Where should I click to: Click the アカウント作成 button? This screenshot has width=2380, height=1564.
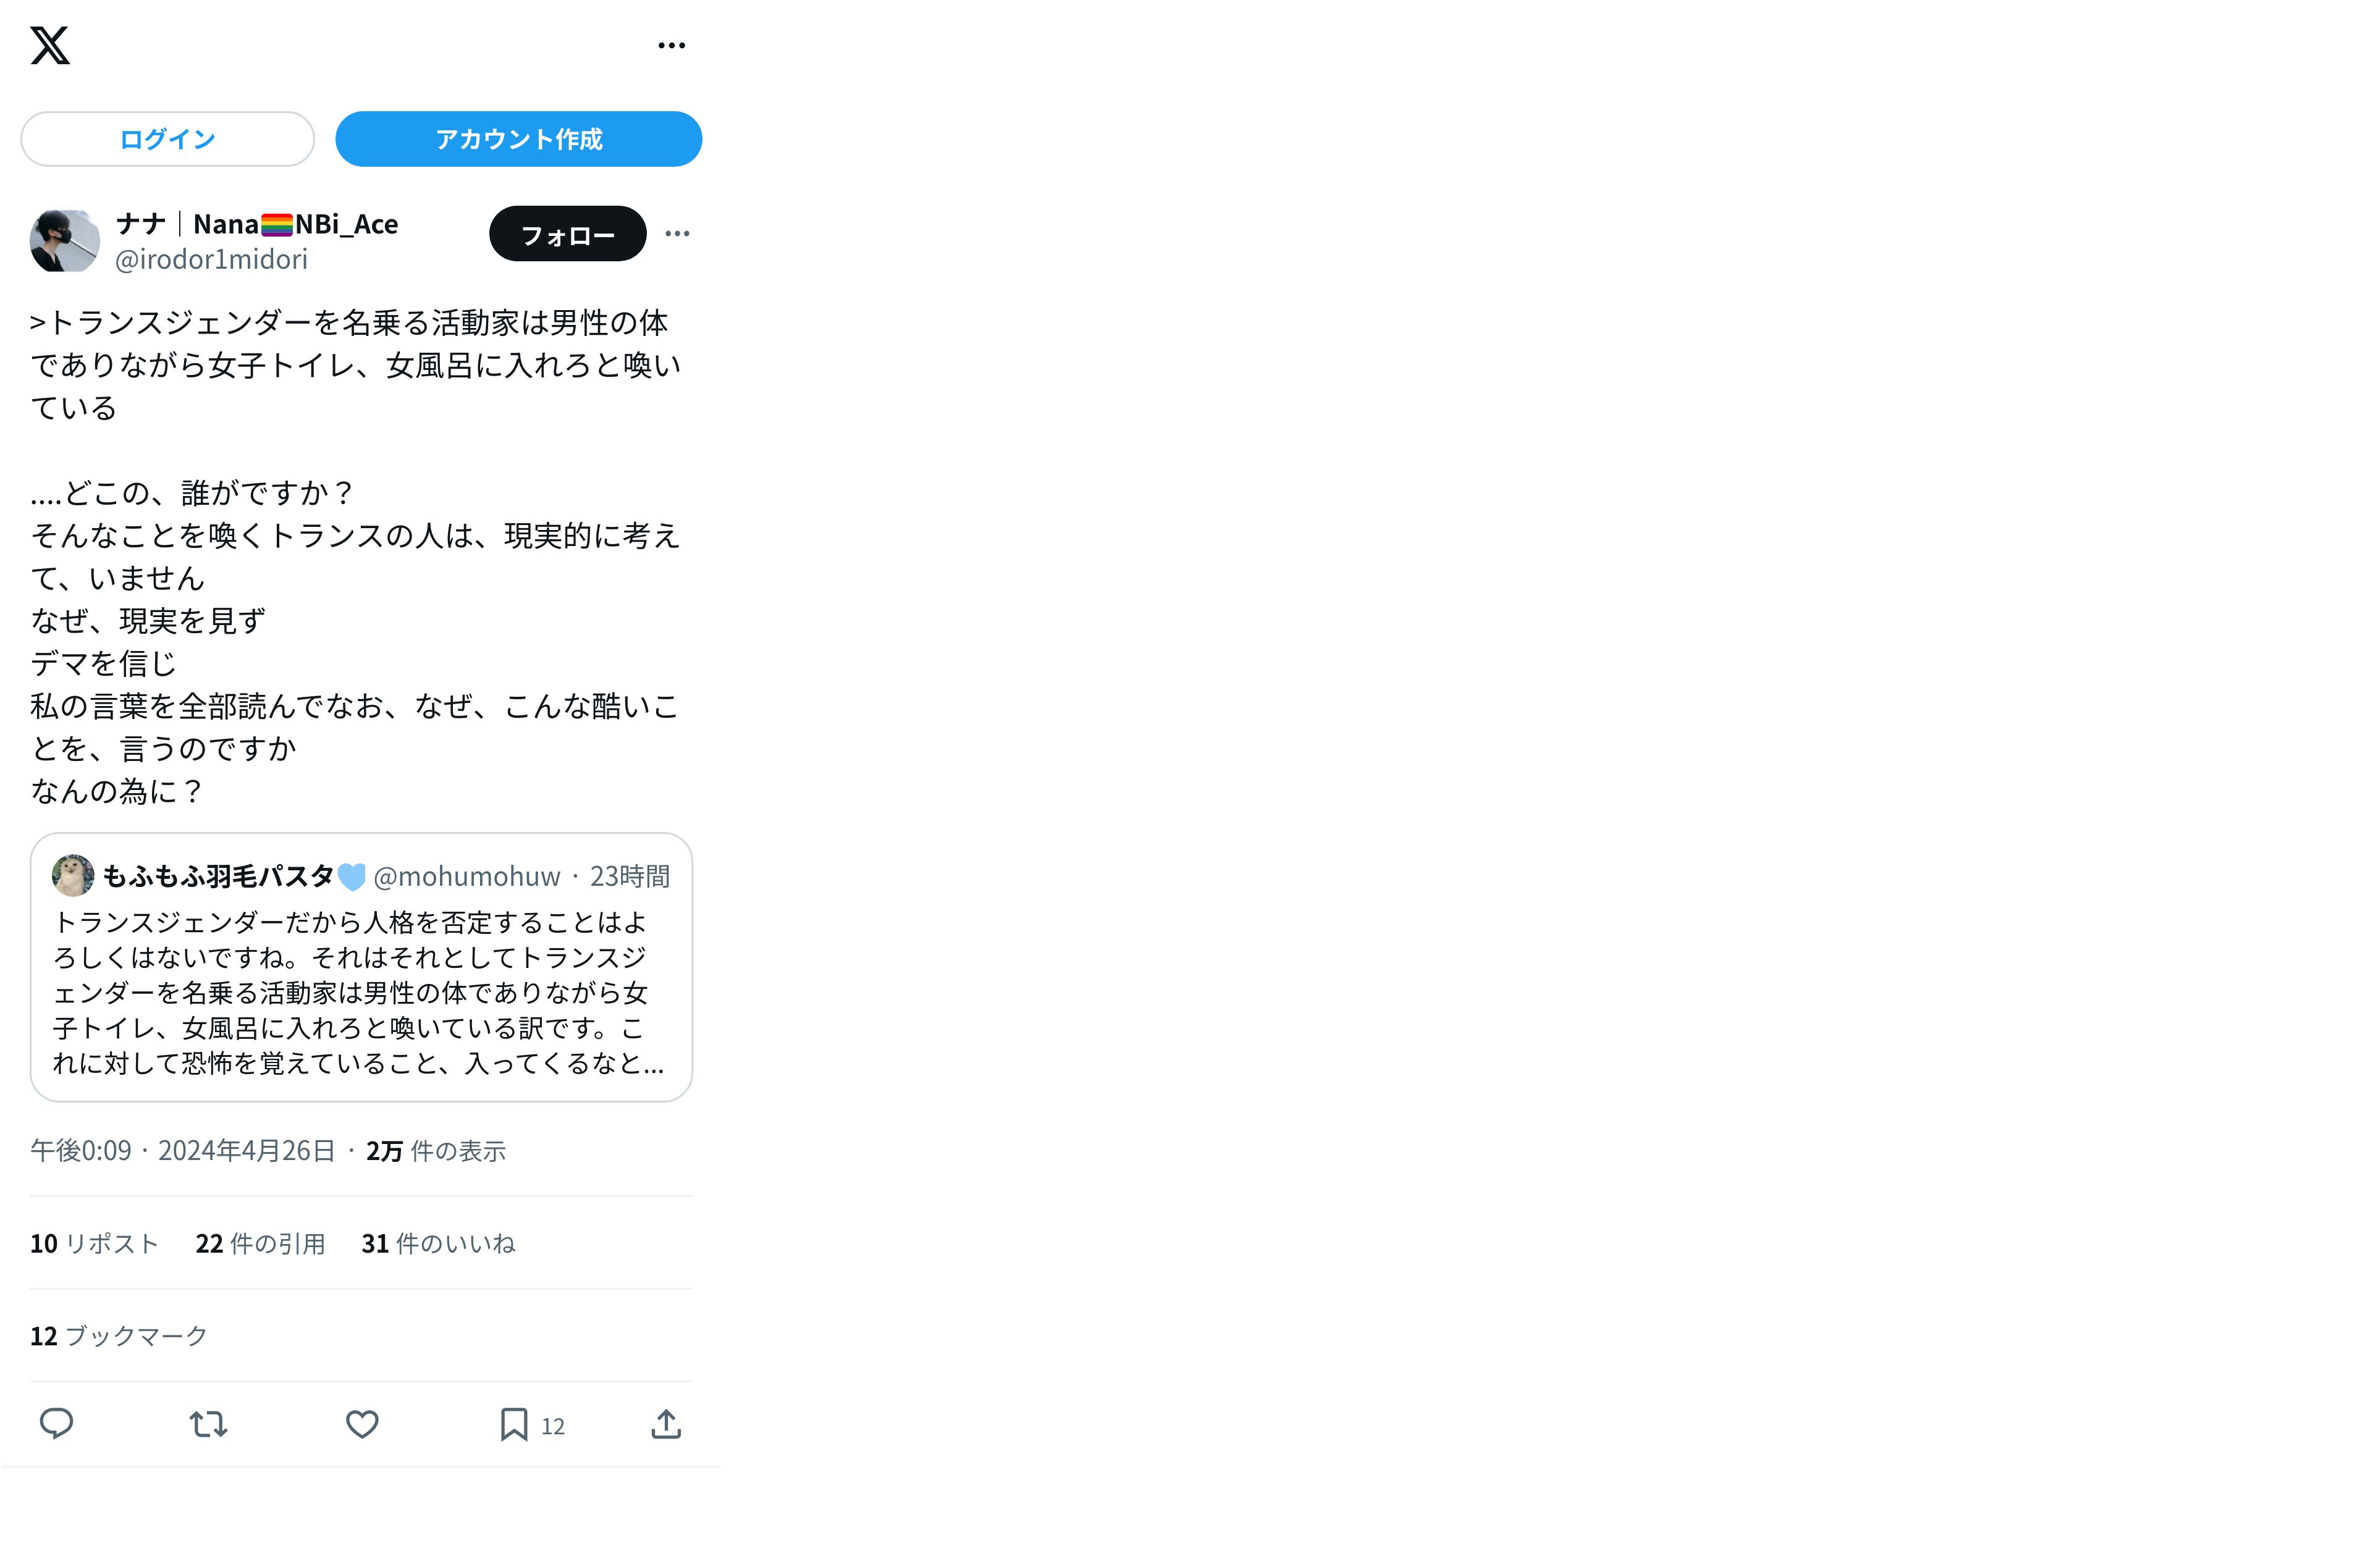coord(518,139)
